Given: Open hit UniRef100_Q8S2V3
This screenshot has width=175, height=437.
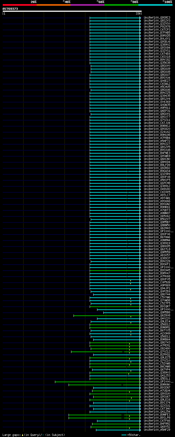Looking at the screenshot, I should click(157, 21).
